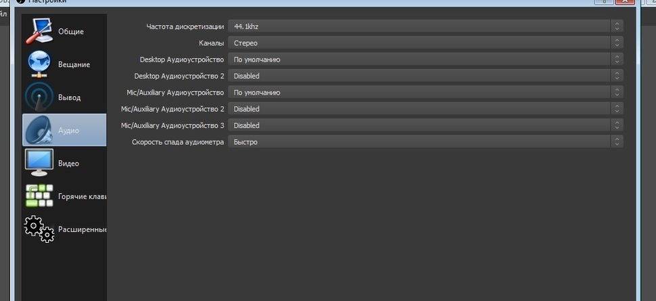Click the Вывод broadcast antenna icon
This screenshot has height=301, width=656.
point(39,97)
